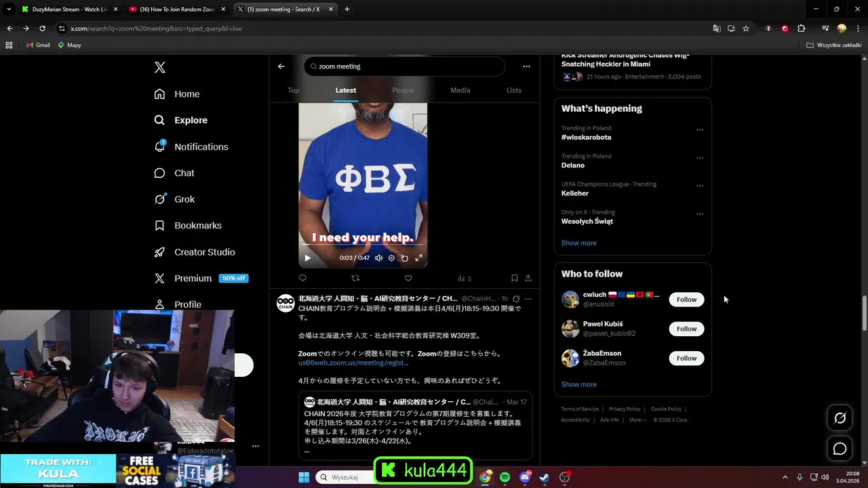The height and width of the screenshot is (488, 868).
Task: Open the floating chat messages button
Action: [x=840, y=449]
